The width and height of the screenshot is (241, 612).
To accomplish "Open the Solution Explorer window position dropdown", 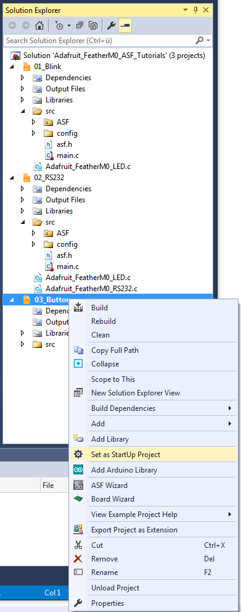I will pos(187,10).
